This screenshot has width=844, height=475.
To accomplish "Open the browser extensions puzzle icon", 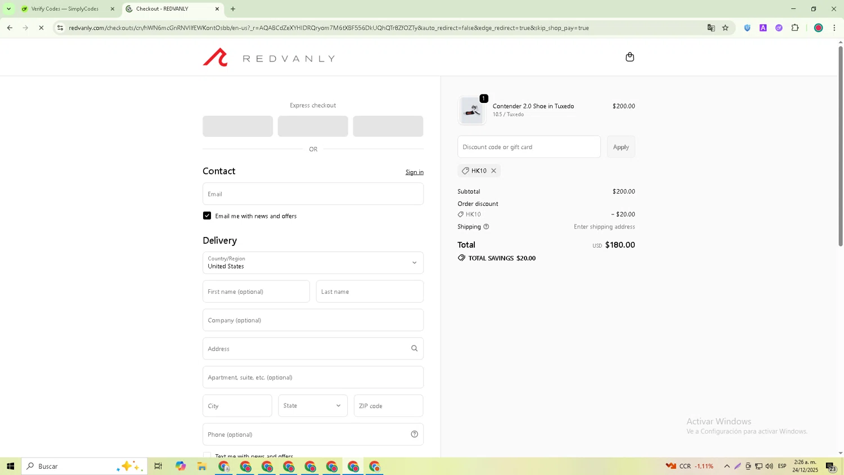I will click(795, 28).
